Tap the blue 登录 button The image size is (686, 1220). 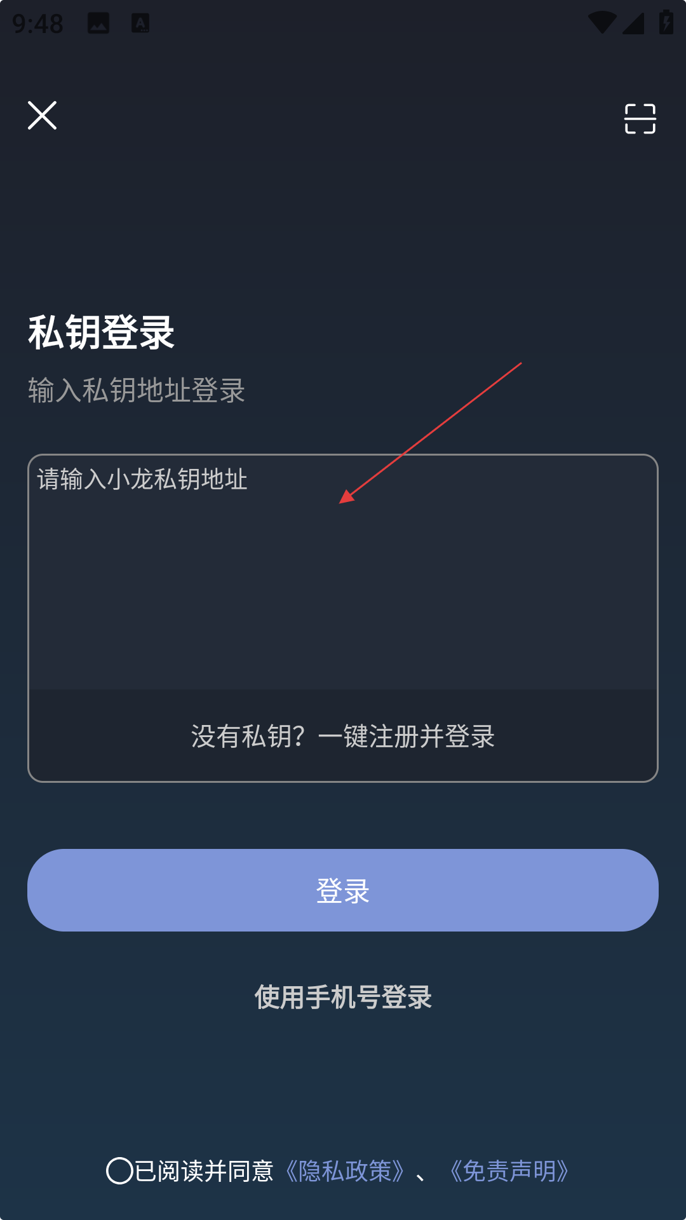(343, 890)
